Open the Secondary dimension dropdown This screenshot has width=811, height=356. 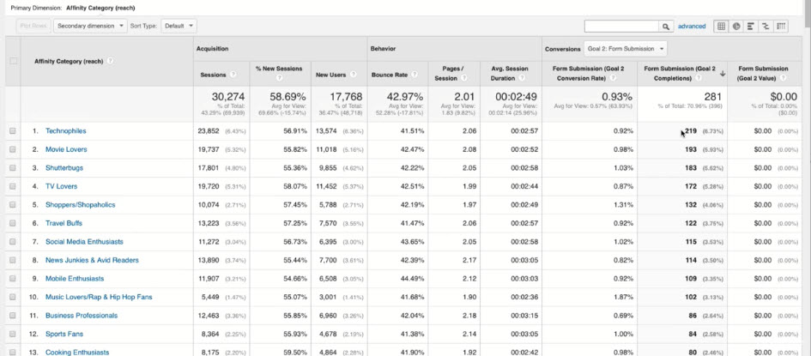click(90, 26)
